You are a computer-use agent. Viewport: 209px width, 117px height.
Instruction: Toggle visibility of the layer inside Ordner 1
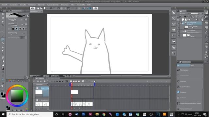coord(178,27)
